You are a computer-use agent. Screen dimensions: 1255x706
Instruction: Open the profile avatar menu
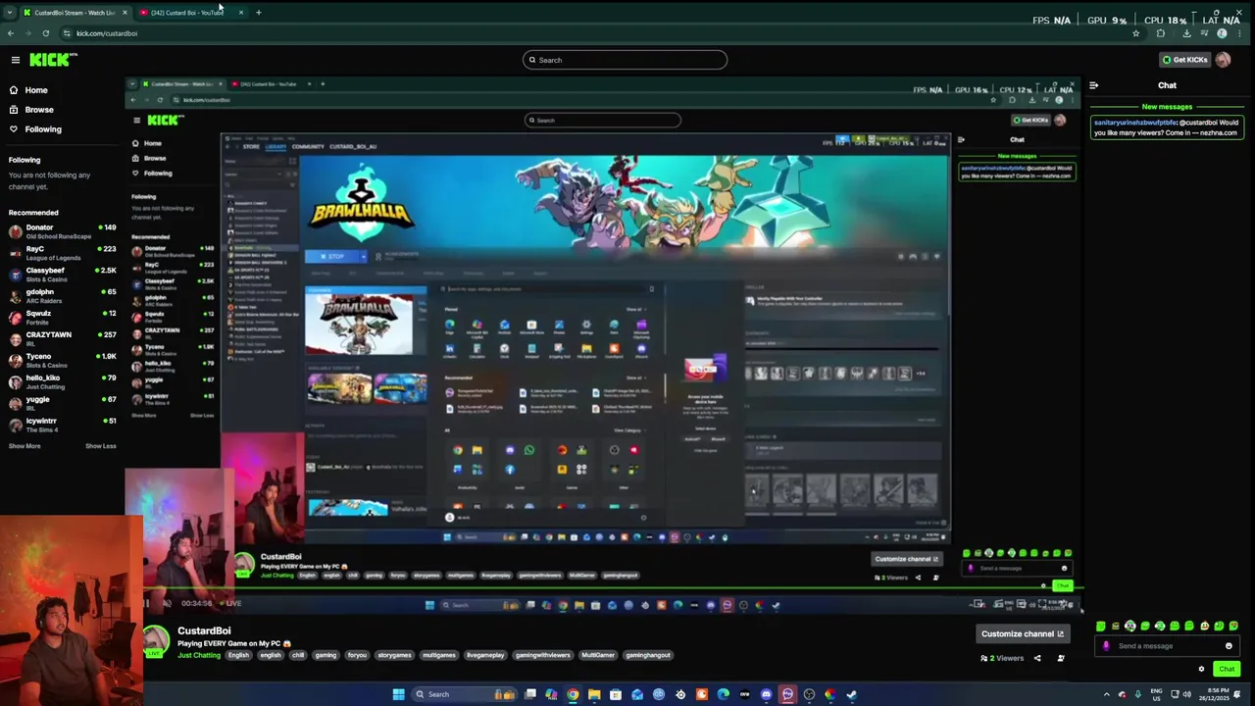(1223, 60)
